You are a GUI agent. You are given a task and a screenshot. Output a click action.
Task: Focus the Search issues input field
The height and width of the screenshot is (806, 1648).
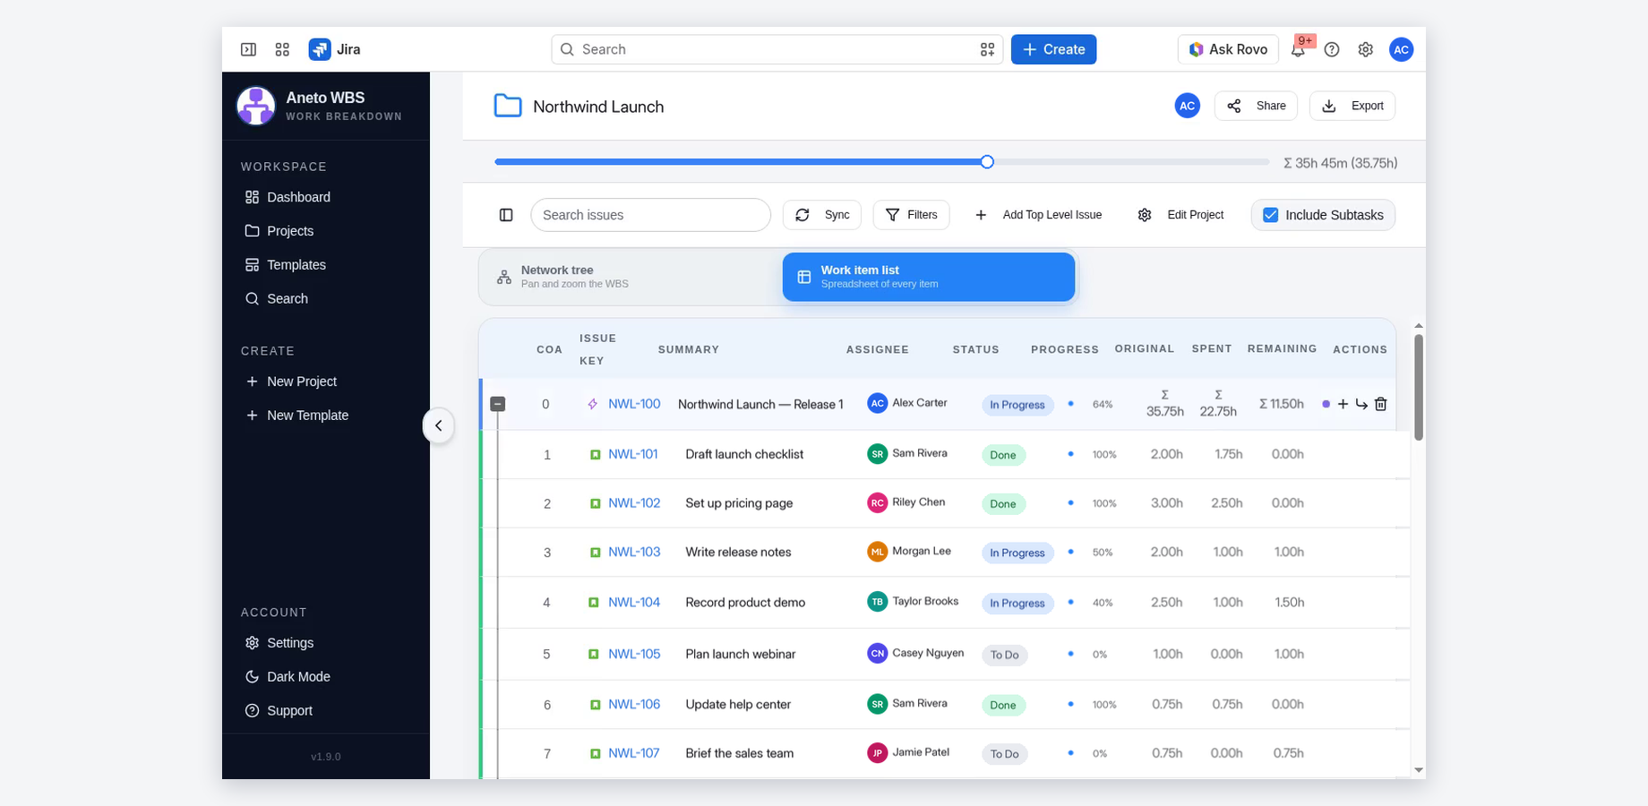pos(651,215)
